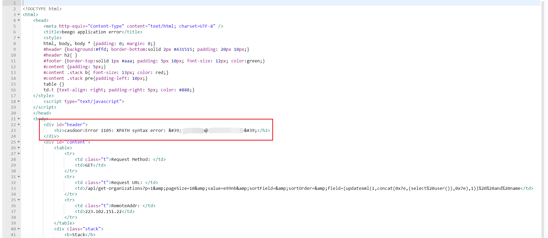
Task: Click the IP address '223.102.151.22'
Action: coord(103,211)
